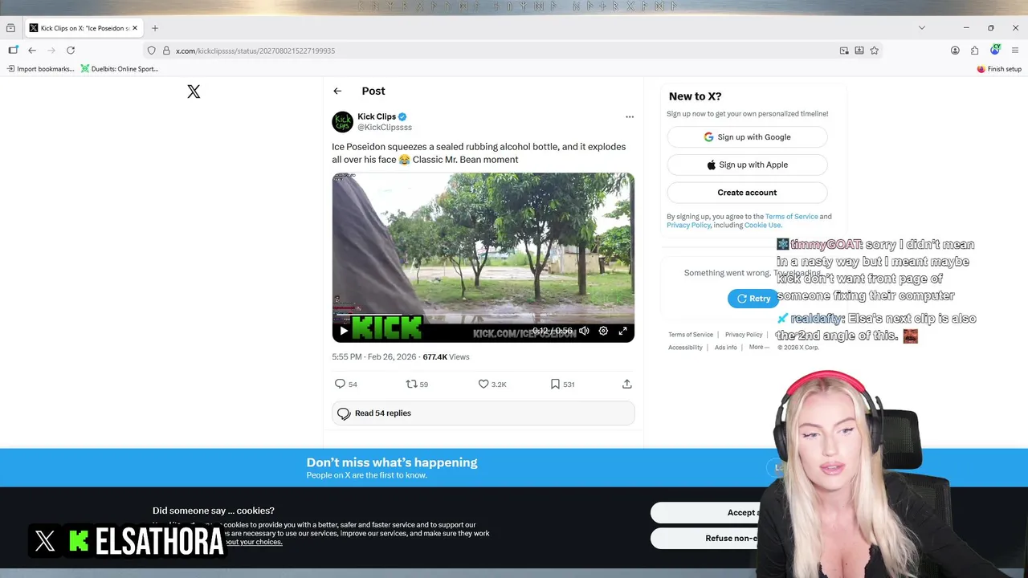Click the browser Back arrow
The height and width of the screenshot is (578, 1028).
point(32,51)
